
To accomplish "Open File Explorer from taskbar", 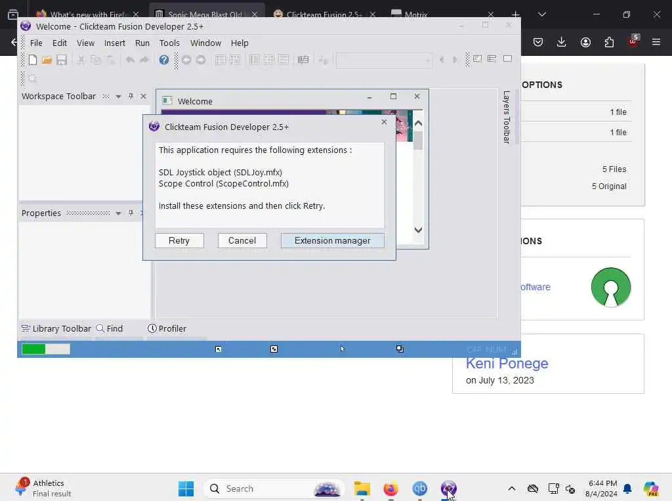I will point(362,489).
